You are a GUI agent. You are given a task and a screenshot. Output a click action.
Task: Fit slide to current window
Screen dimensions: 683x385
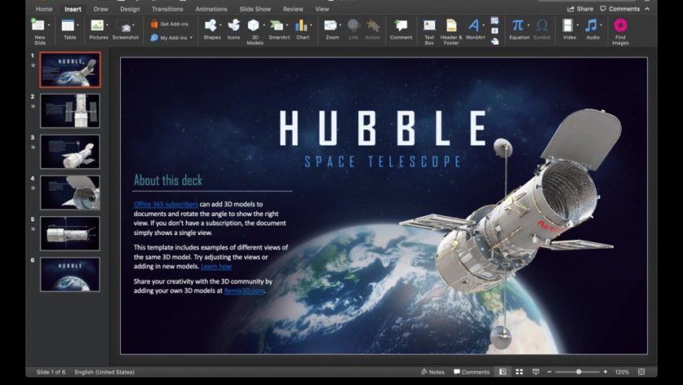click(641, 372)
